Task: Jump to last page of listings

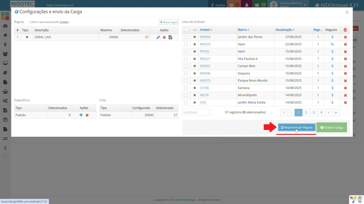Action: click(336, 112)
